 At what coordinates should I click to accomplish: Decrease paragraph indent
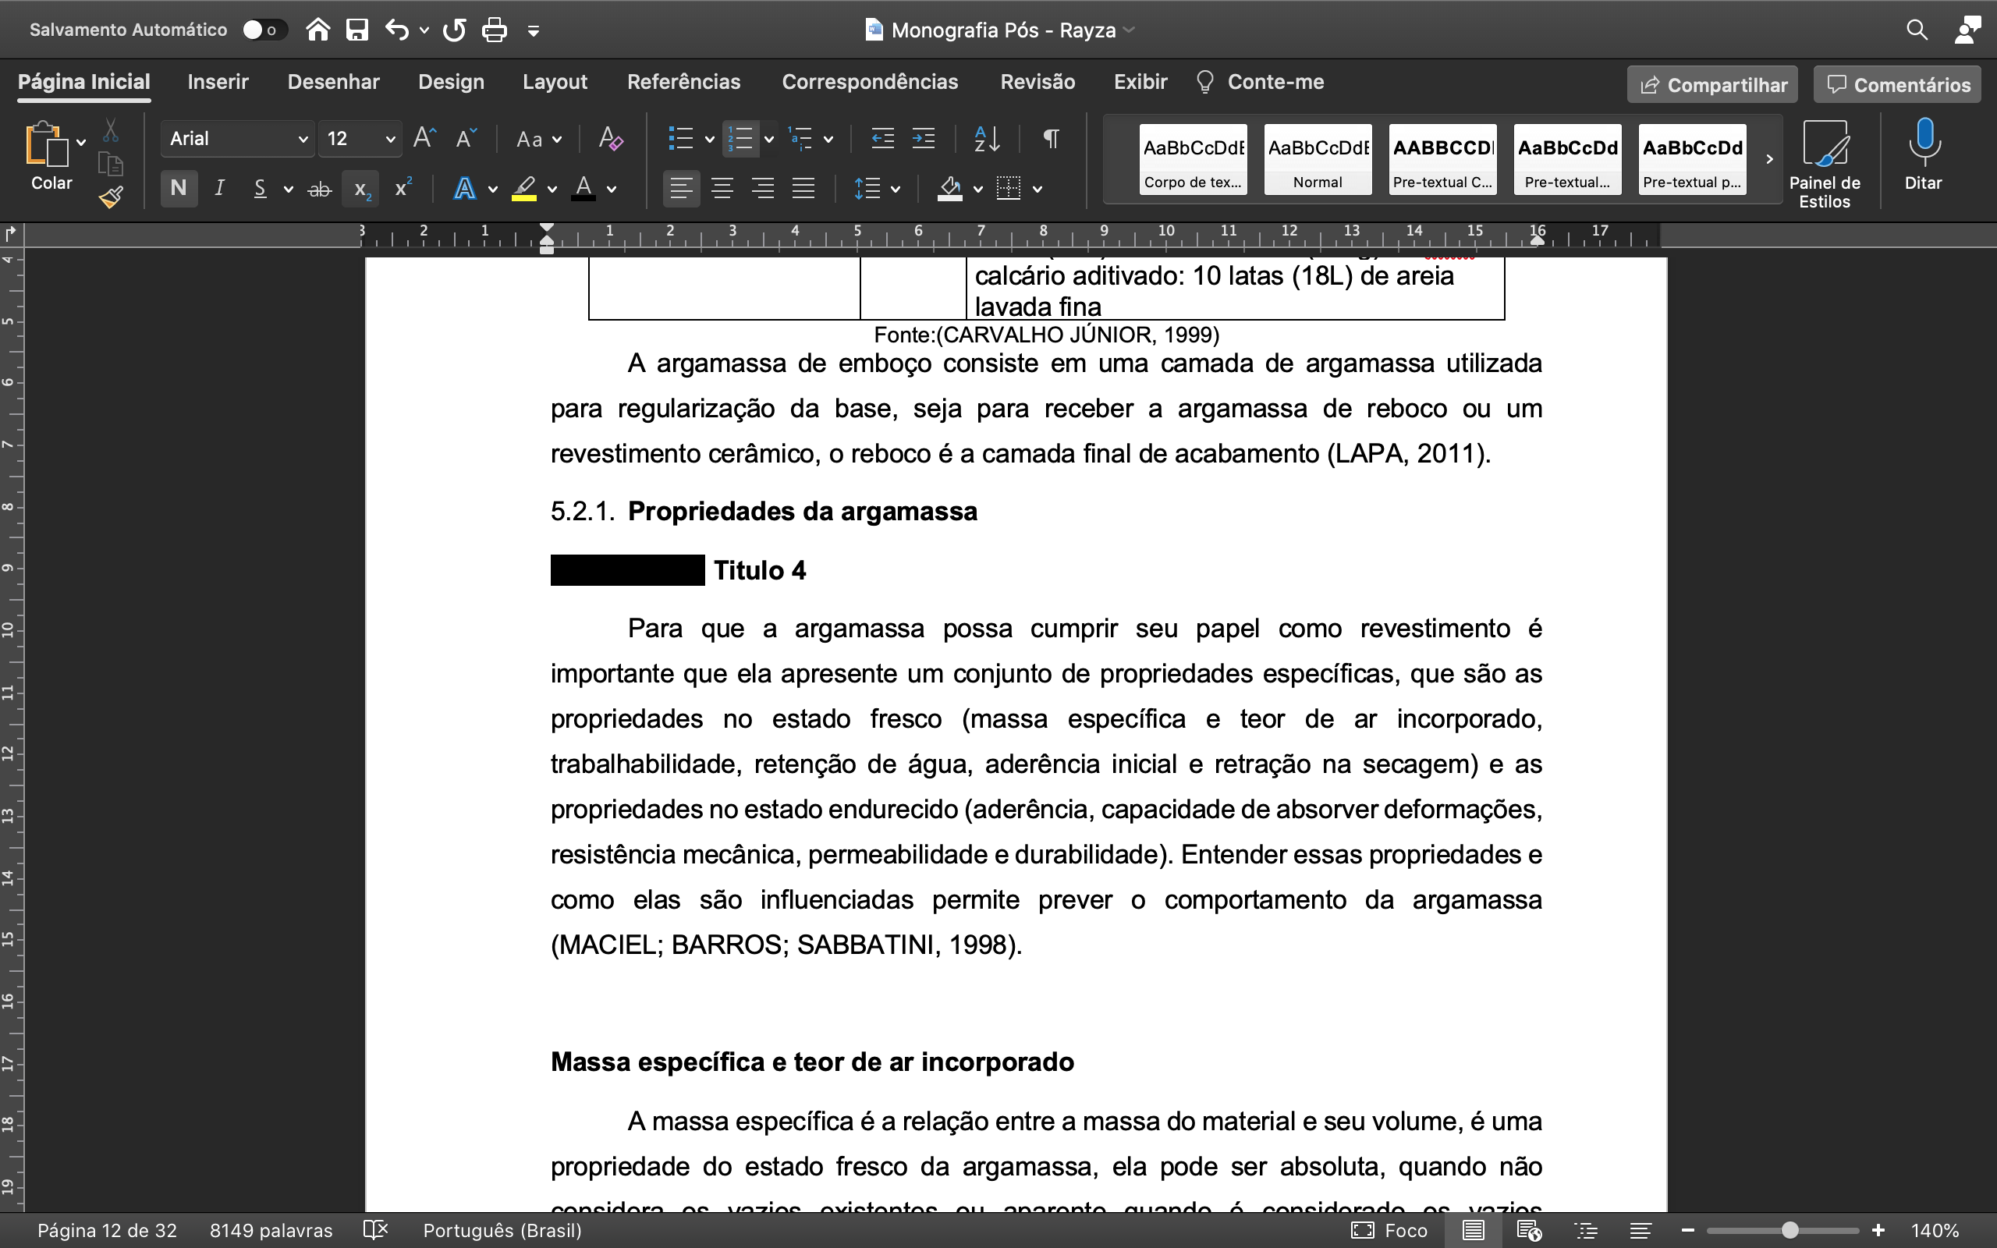[x=883, y=138]
